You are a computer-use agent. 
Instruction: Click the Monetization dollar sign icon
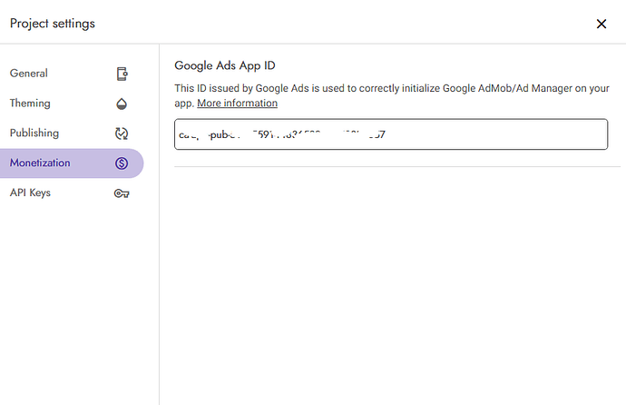(122, 163)
